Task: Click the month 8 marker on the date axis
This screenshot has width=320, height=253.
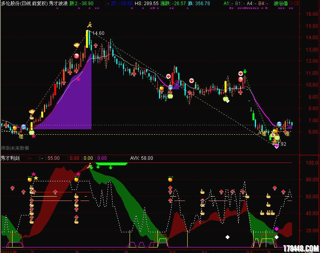Action: pos(77,251)
